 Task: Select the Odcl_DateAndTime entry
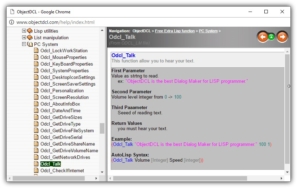coord(60,110)
